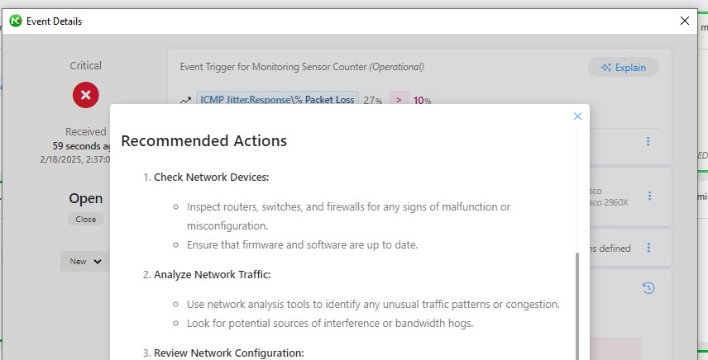Open the first three-dot menu under Explain
Image resolution: width=708 pixels, height=360 pixels.
point(648,141)
